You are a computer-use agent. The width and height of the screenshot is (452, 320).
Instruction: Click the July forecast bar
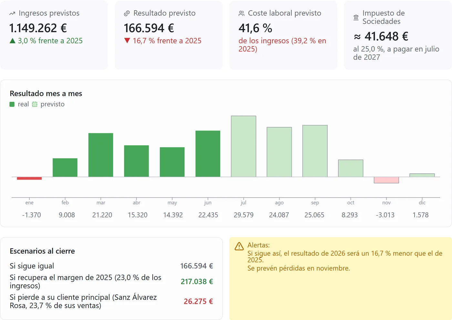point(244,146)
